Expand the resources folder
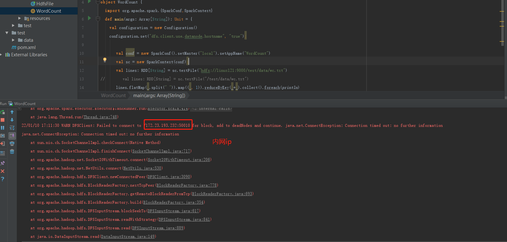The width and height of the screenshot is (507, 242). (20, 18)
